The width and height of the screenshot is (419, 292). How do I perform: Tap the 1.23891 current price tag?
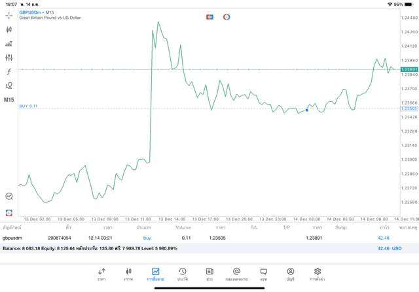(x=409, y=69)
